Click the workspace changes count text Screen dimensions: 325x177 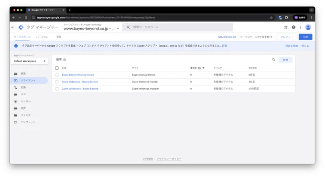point(256,37)
